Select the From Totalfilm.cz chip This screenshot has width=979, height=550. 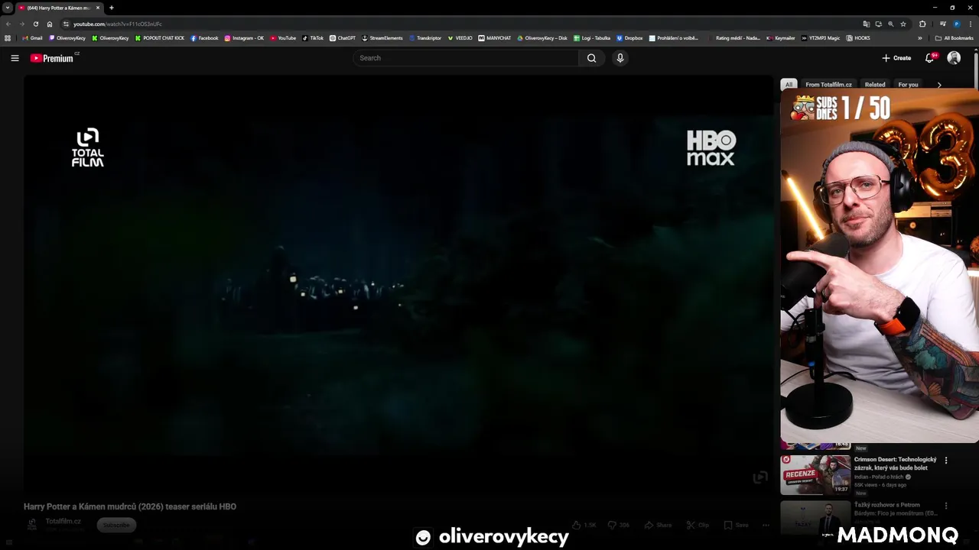(x=828, y=85)
